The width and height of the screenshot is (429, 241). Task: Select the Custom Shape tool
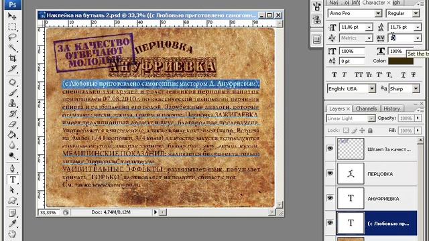coord(12,200)
